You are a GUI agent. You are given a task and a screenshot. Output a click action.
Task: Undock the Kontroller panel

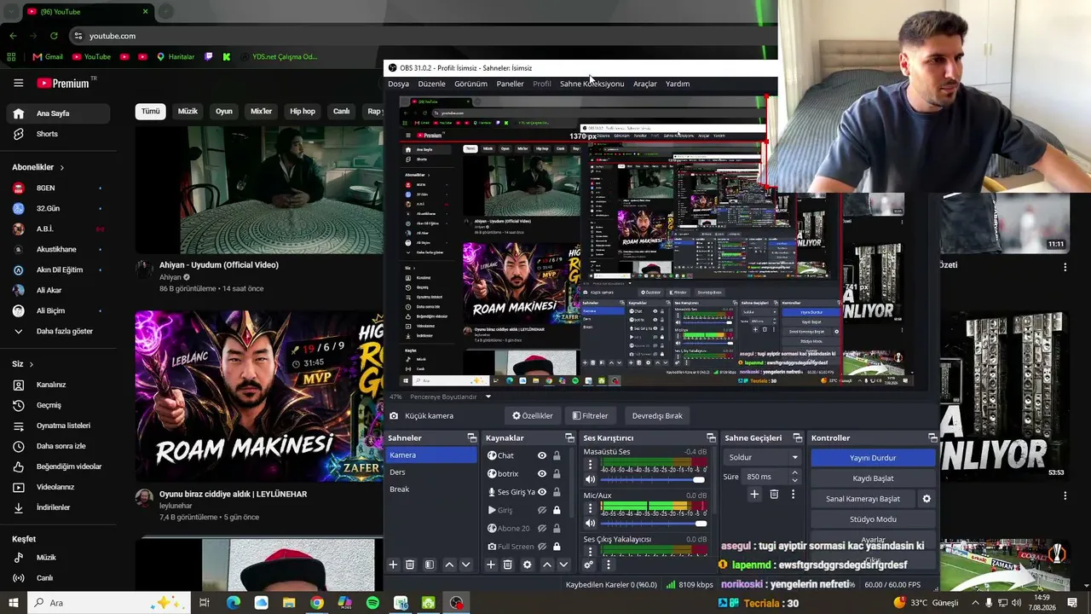[x=932, y=437]
